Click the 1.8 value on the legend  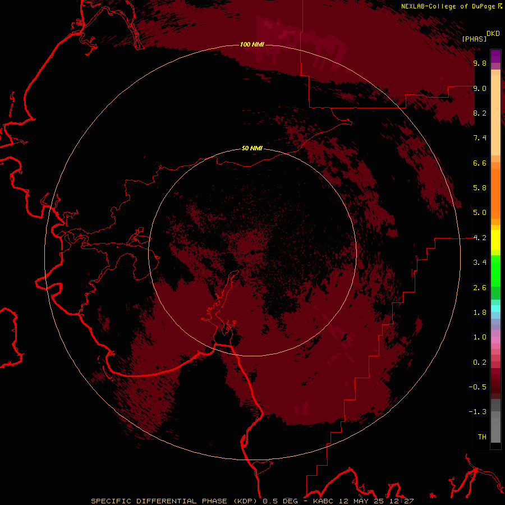(x=480, y=313)
